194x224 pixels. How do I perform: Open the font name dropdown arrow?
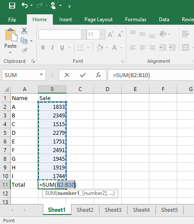(x=83, y=34)
